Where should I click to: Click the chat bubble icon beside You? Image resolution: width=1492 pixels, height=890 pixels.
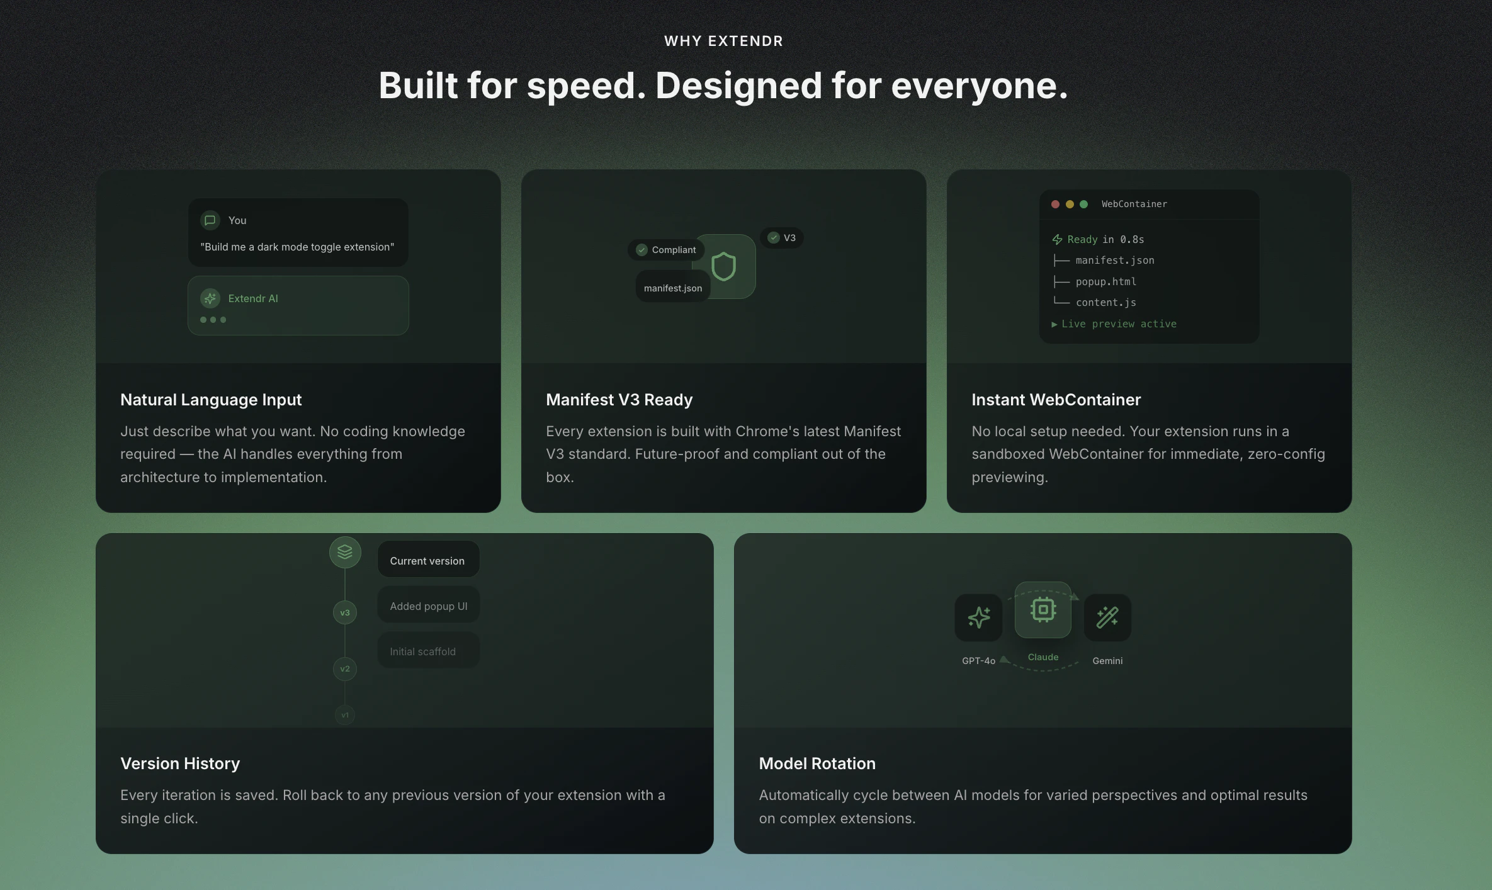[x=210, y=220]
